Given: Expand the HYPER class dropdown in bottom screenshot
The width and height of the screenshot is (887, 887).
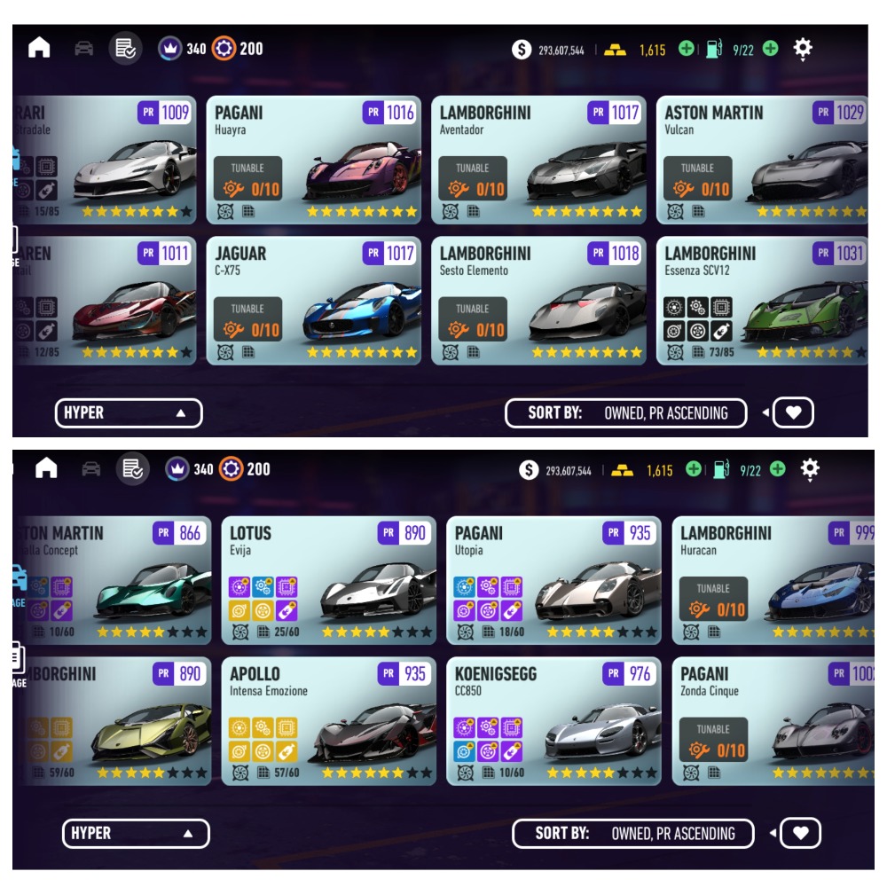Looking at the screenshot, I should (136, 833).
